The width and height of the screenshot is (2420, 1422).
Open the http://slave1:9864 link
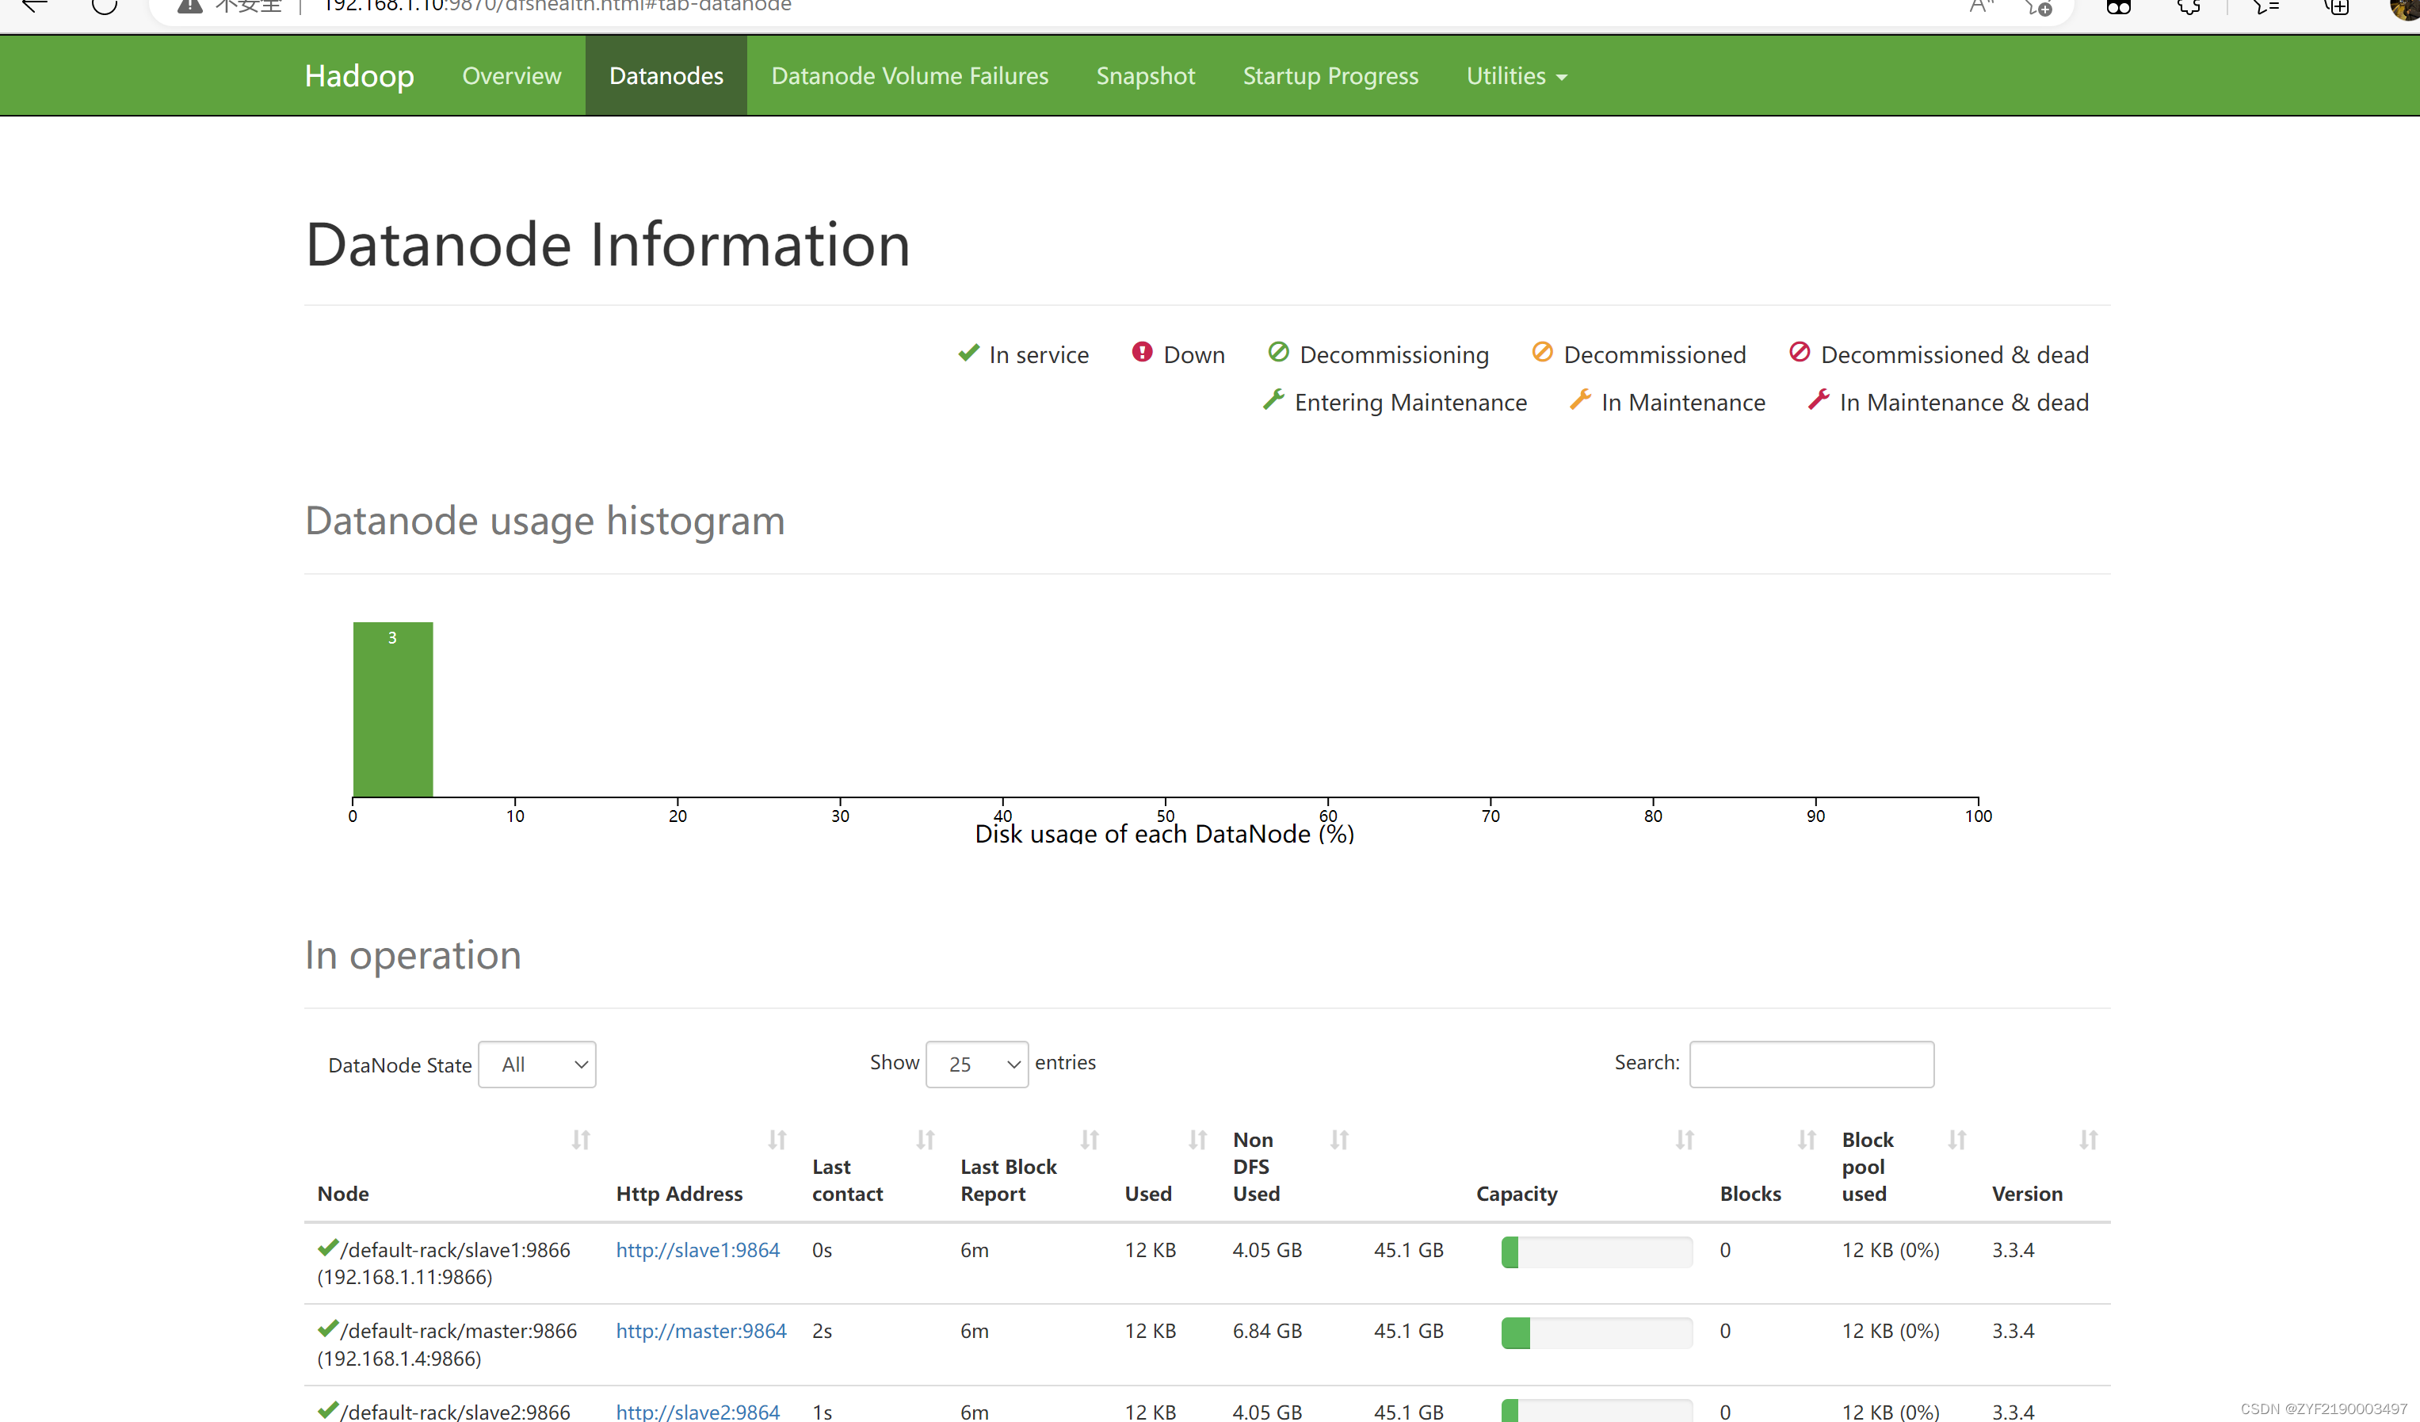click(697, 1250)
